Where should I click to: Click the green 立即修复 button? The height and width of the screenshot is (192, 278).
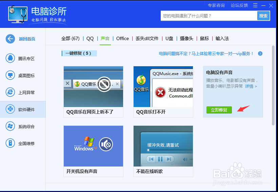(x=219, y=110)
